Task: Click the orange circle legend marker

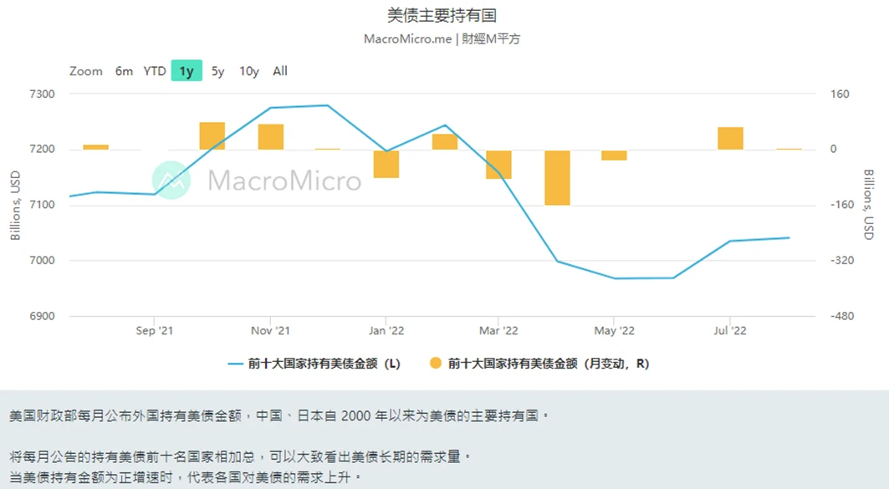Action: pos(435,364)
